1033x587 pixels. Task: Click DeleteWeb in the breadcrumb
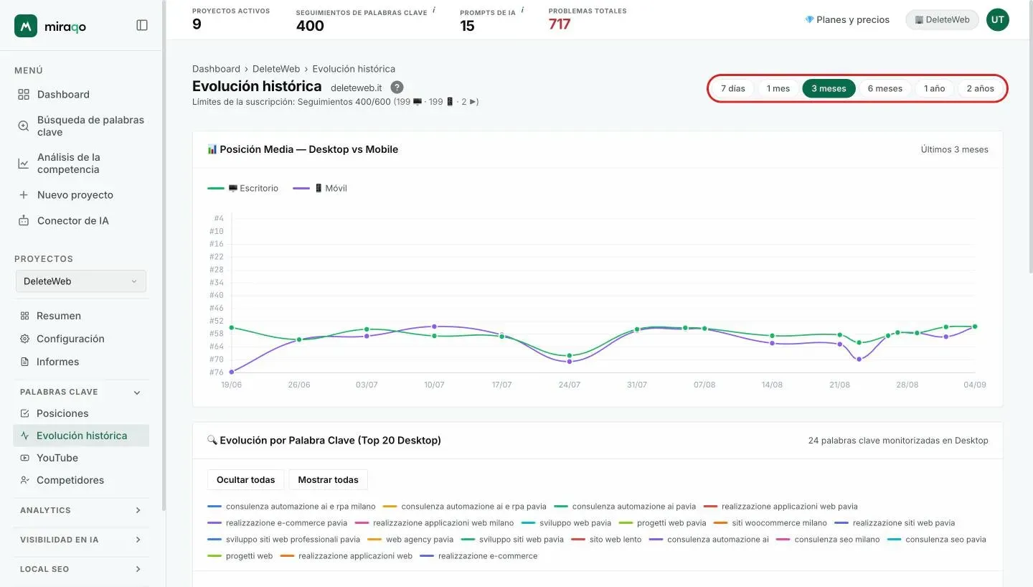[x=276, y=69]
